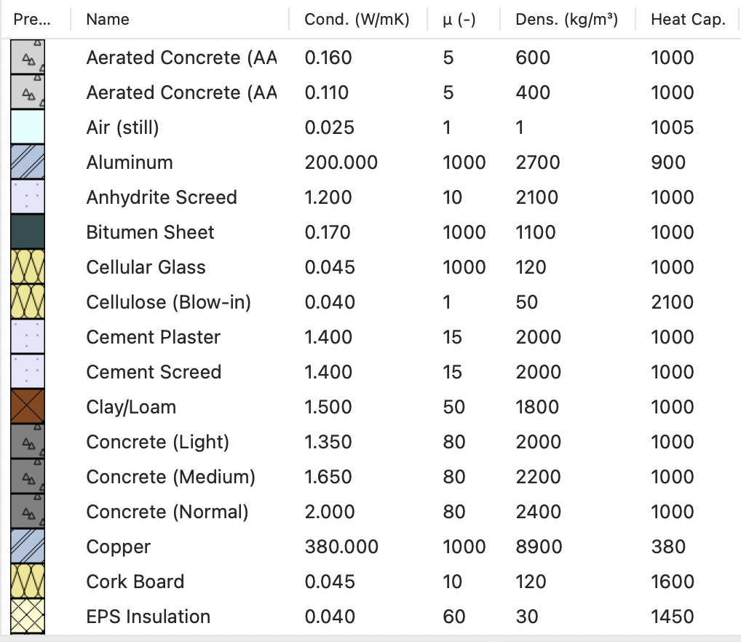Click the Cellular Glass insulation preview icon
This screenshot has height=642, width=741.
(x=28, y=267)
